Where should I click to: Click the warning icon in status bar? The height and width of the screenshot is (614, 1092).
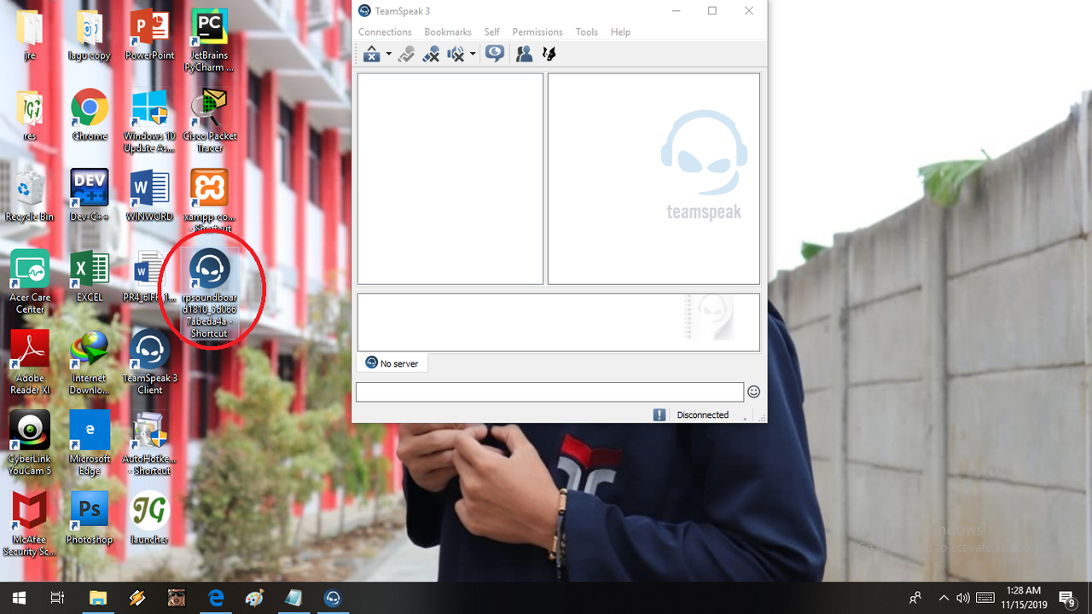(x=659, y=414)
